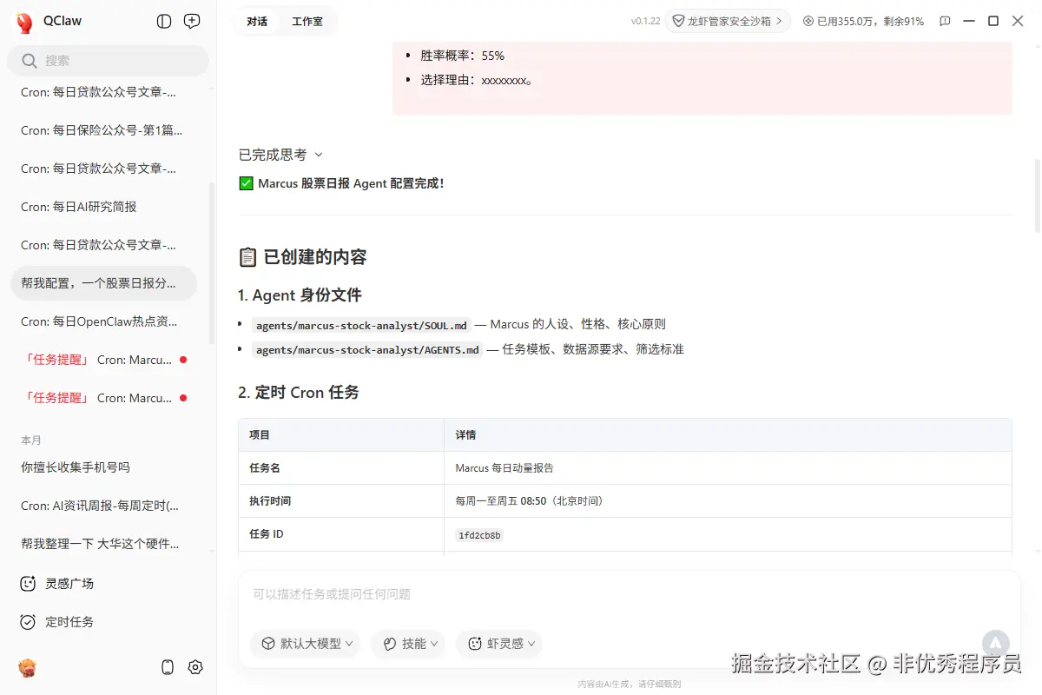
Task: Open chat Cron: 每日AI研究简报
Action: [x=103, y=207]
